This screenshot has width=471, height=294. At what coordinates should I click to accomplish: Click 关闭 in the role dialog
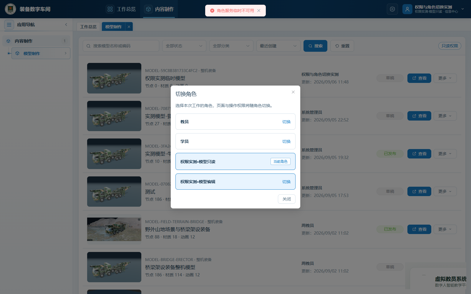287,199
